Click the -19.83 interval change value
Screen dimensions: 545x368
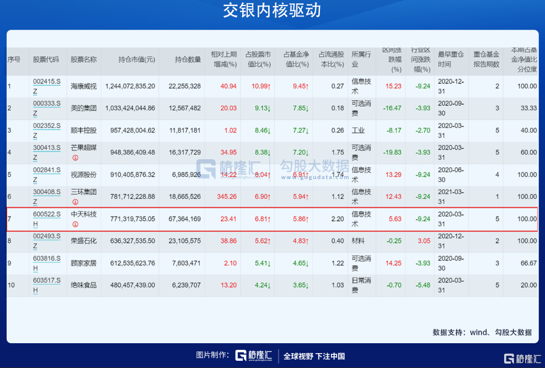click(392, 153)
